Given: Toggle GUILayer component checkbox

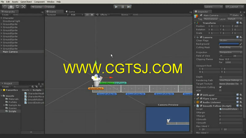Looking at the screenshot, I should coord(201,95).
